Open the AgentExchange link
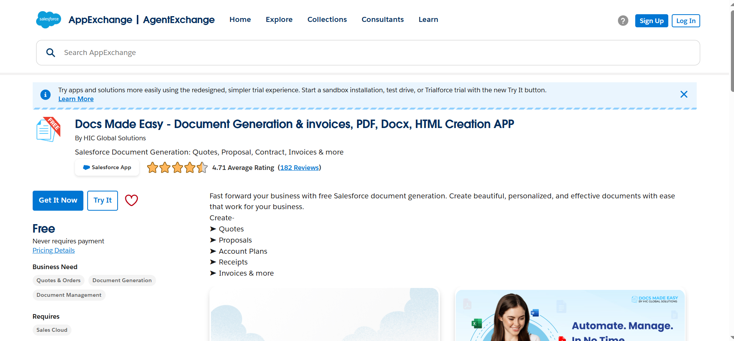This screenshot has width=734, height=341. [x=179, y=20]
